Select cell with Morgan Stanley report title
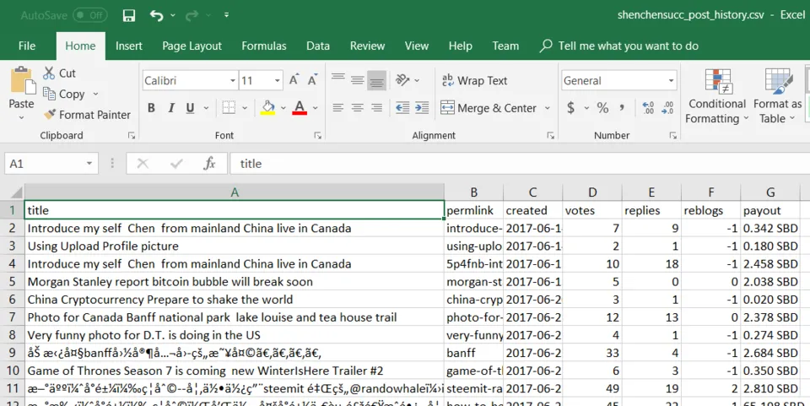 pos(235,282)
